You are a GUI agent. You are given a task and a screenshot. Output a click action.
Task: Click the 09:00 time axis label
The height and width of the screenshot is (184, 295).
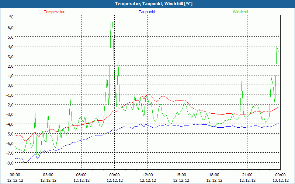(x=115, y=175)
